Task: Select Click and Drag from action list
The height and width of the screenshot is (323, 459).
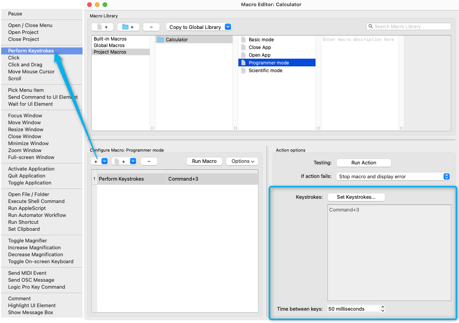Action: [25, 65]
